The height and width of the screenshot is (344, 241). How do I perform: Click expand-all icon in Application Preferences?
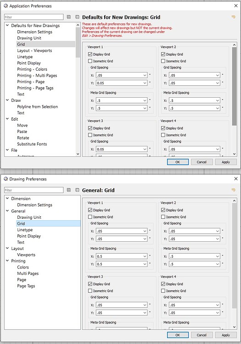tap(69, 17)
